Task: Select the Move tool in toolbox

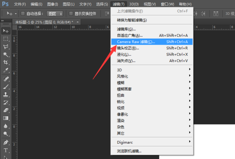Action: [x=6, y=31]
